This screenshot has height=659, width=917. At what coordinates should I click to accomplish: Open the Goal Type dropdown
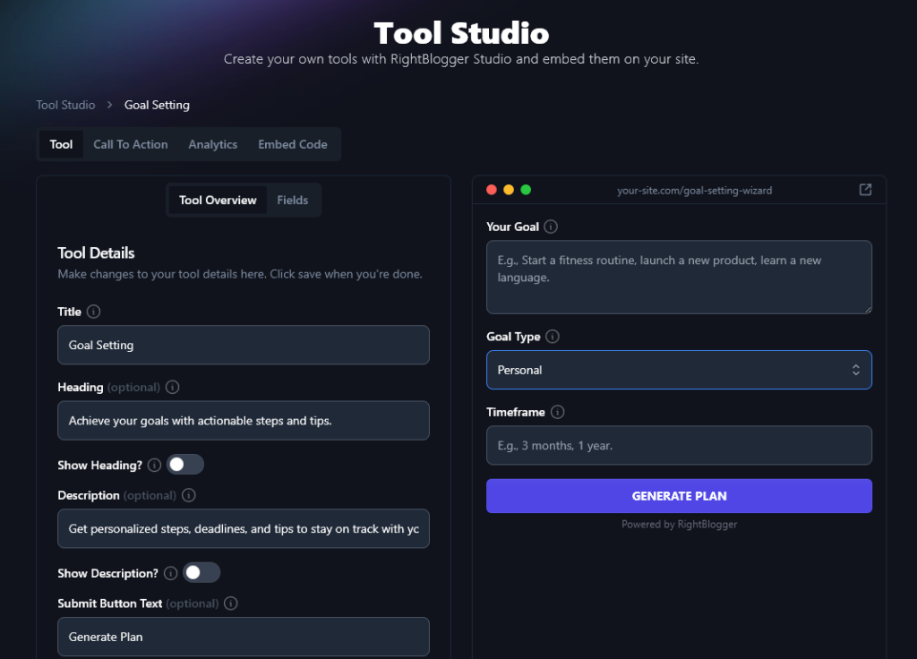(679, 369)
